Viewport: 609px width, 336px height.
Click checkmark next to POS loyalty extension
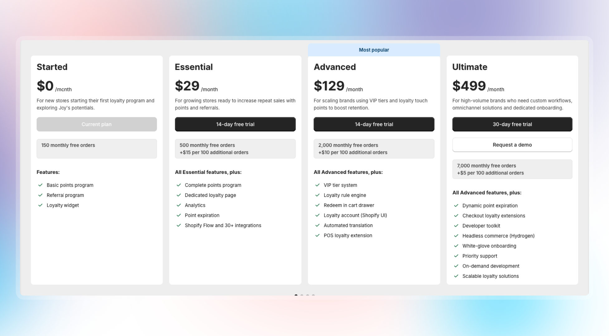(317, 236)
